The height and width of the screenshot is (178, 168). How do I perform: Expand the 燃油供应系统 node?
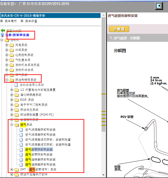(x=12, y=110)
